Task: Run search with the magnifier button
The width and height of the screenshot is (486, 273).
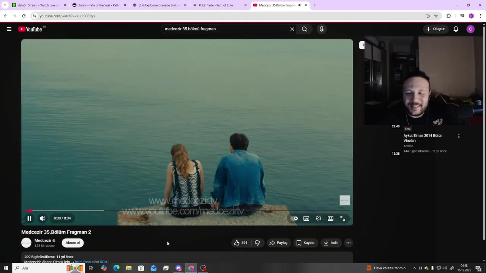Action: tap(305, 29)
